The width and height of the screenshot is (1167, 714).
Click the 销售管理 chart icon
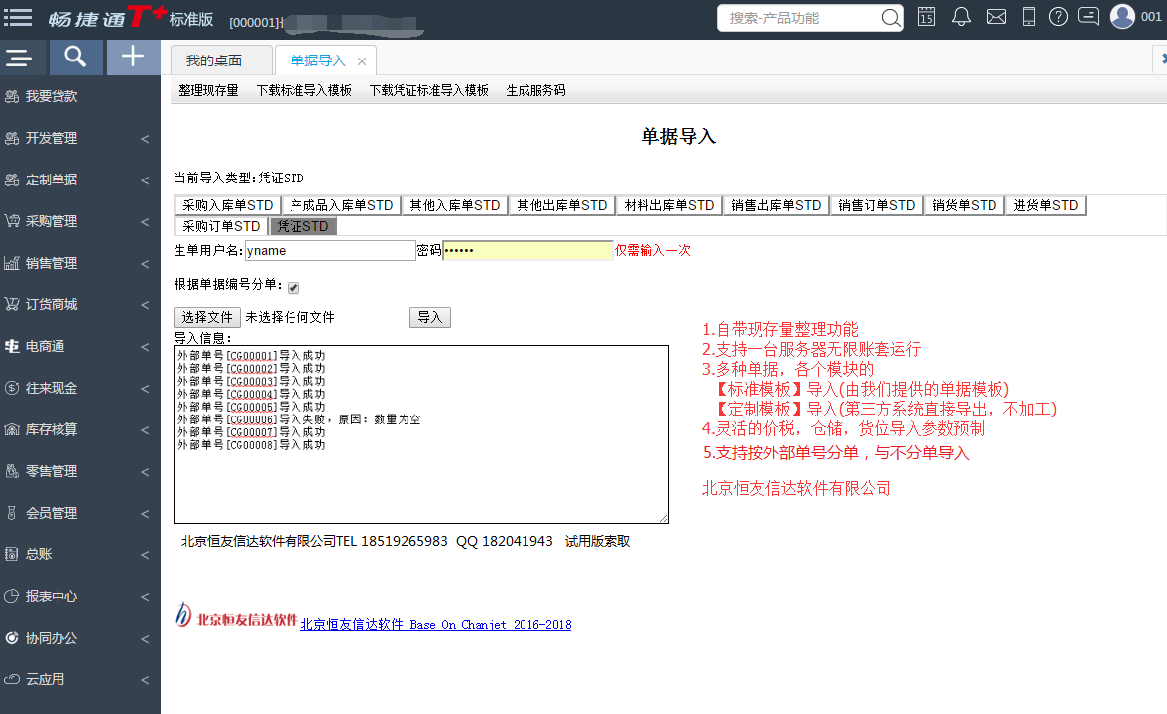pos(12,263)
